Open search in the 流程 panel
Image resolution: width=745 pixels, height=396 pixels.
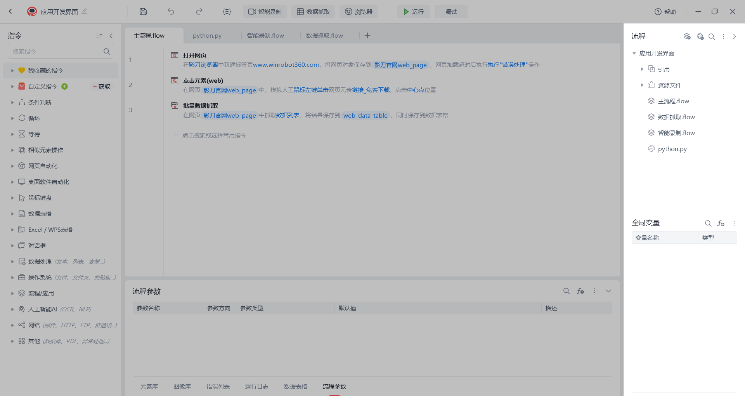[712, 36]
